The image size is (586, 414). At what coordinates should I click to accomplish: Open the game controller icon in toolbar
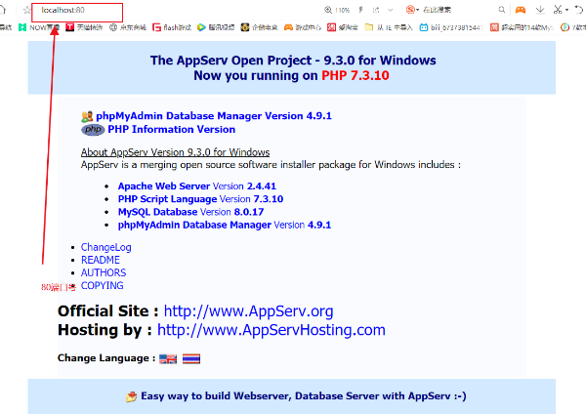[x=521, y=10]
